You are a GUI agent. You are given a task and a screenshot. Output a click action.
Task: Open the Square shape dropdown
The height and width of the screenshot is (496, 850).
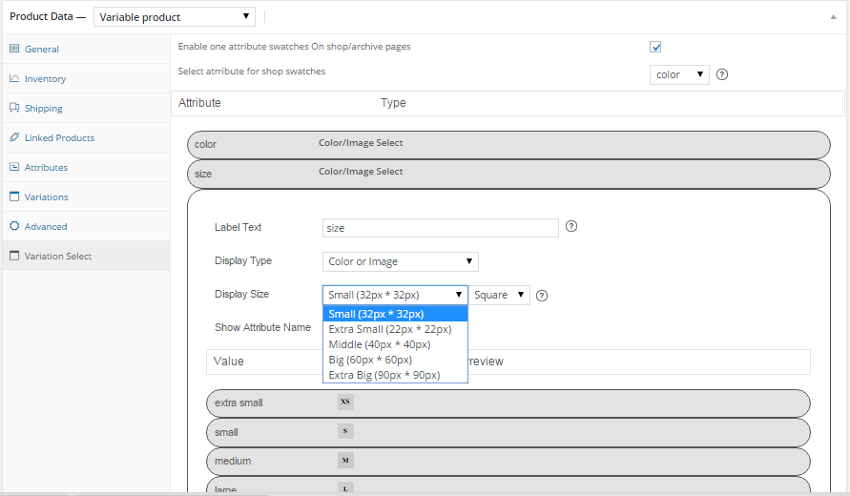click(501, 295)
